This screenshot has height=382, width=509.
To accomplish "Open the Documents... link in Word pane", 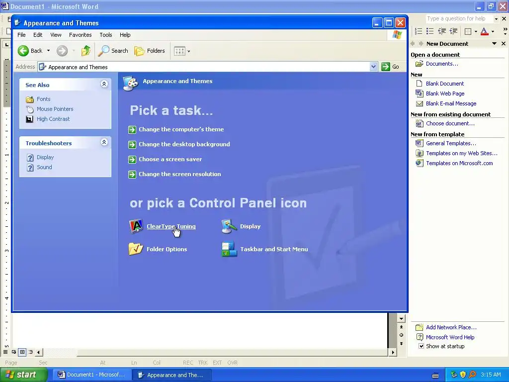I will [x=442, y=64].
